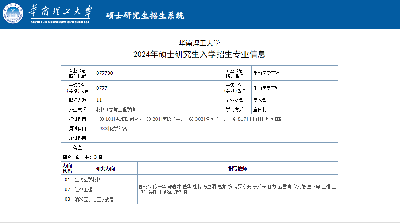Click the 备注 row label

coord(78,148)
